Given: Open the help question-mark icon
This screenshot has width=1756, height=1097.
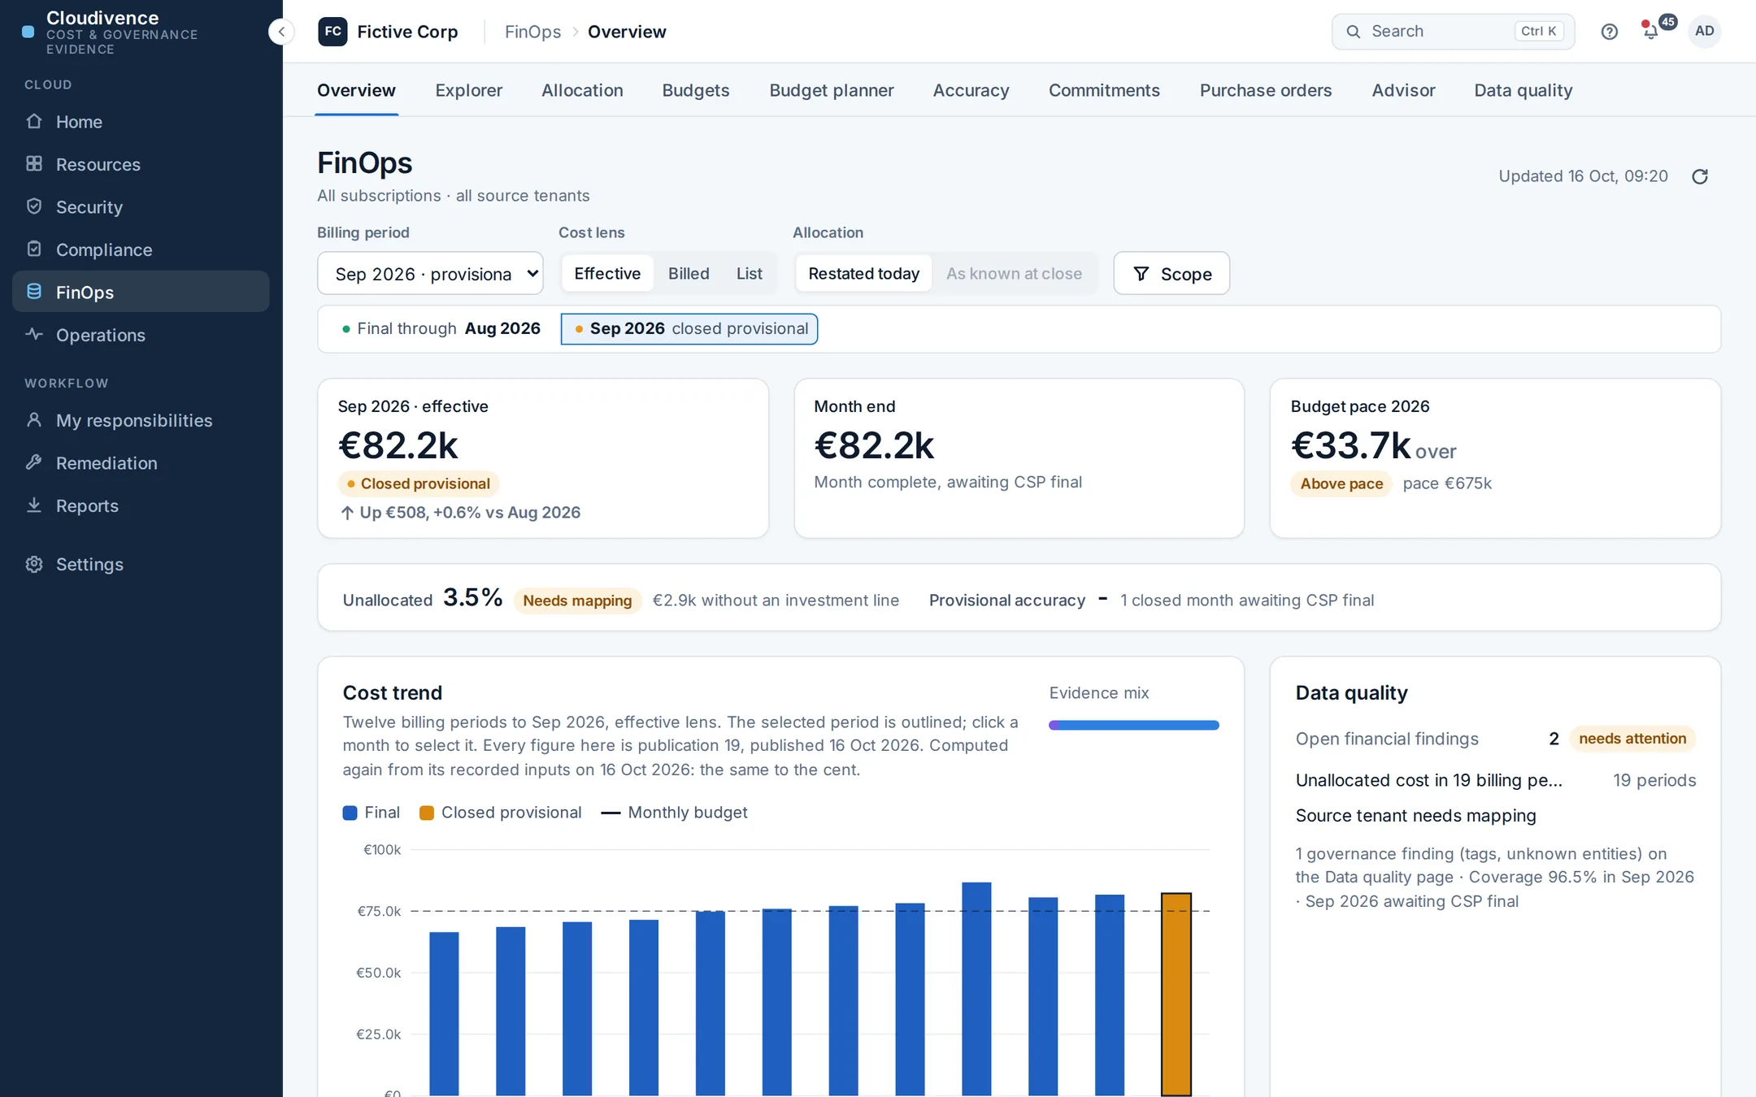Looking at the screenshot, I should tap(1609, 32).
